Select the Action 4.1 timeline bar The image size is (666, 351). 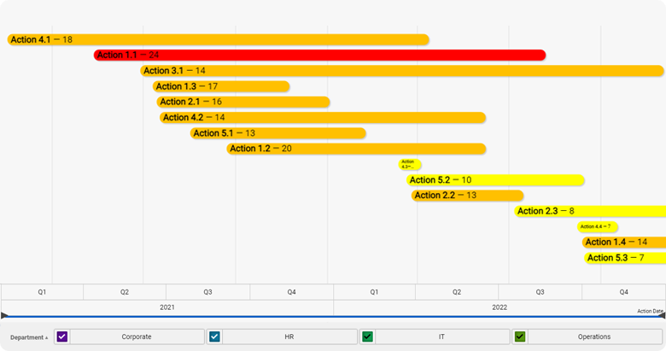pyautogui.click(x=218, y=40)
